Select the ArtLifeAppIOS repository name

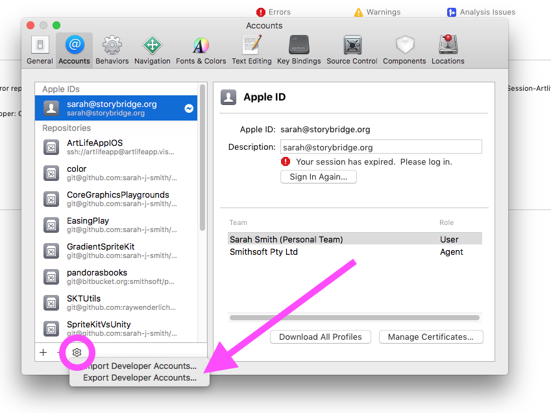pos(95,143)
